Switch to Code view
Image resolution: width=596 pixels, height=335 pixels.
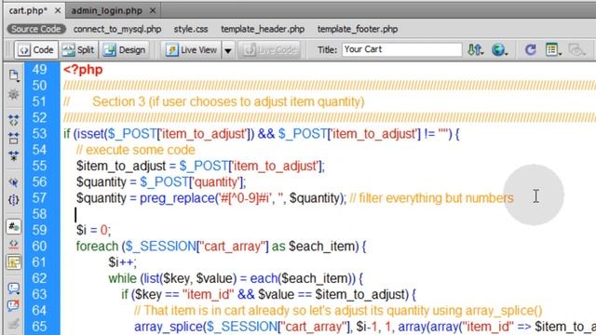(x=36, y=49)
